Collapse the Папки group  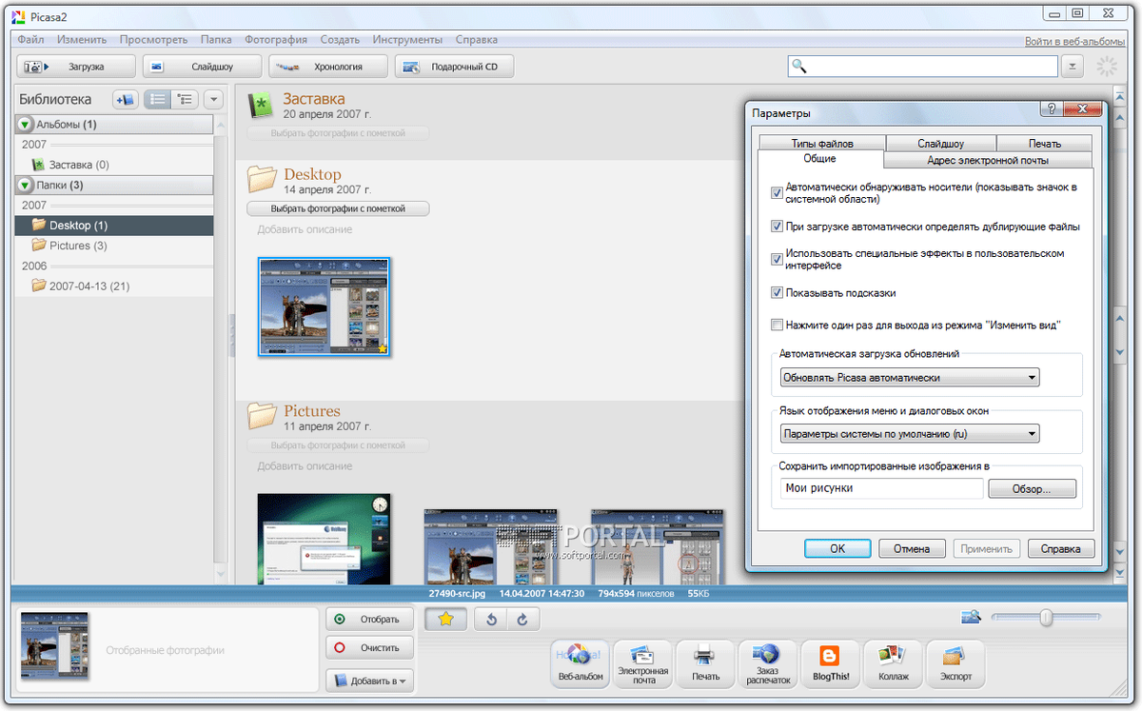(x=25, y=185)
